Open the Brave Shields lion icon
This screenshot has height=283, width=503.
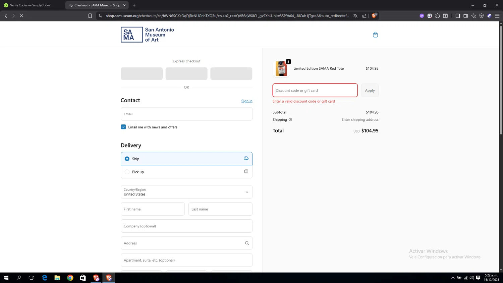click(x=374, y=15)
